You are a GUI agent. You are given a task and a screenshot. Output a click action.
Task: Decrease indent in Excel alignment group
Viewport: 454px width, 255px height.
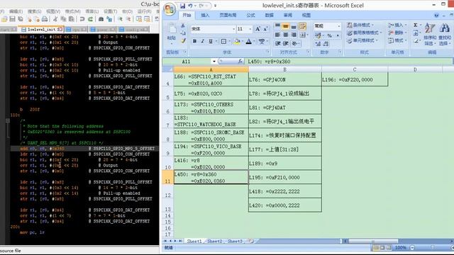point(277,43)
